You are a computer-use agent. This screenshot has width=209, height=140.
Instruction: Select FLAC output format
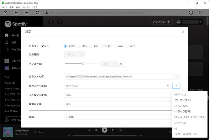tap(102, 46)
